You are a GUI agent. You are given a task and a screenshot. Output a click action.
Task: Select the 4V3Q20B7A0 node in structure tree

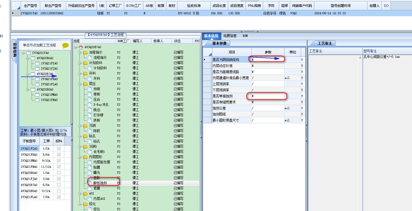coord(45,74)
